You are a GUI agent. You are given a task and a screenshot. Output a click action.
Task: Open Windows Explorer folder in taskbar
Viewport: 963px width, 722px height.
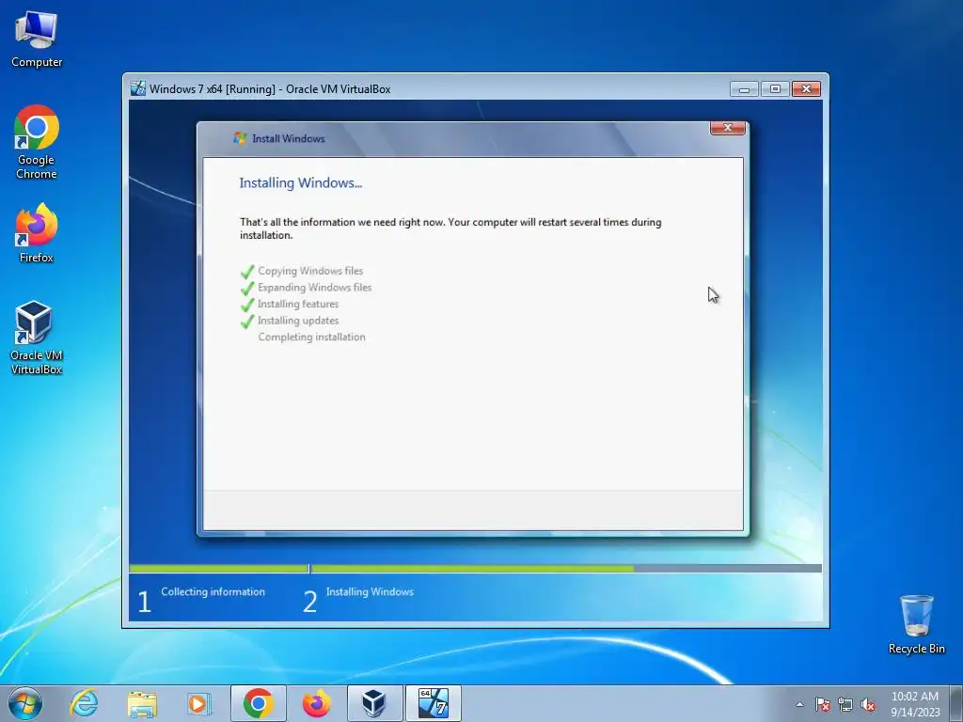(142, 703)
